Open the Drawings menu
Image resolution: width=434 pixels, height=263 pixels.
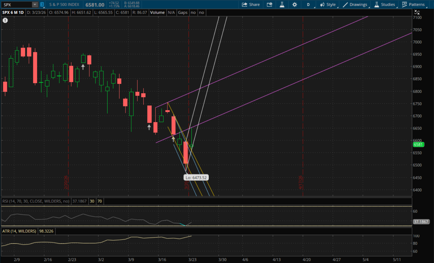click(355, 5)
